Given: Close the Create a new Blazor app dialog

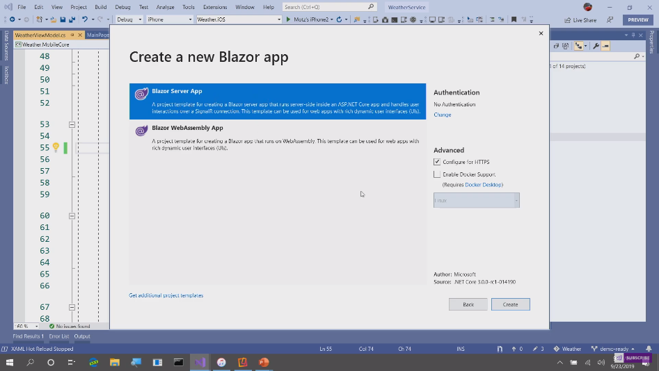Looking at the screenshot, I should (x=541, y=33).
